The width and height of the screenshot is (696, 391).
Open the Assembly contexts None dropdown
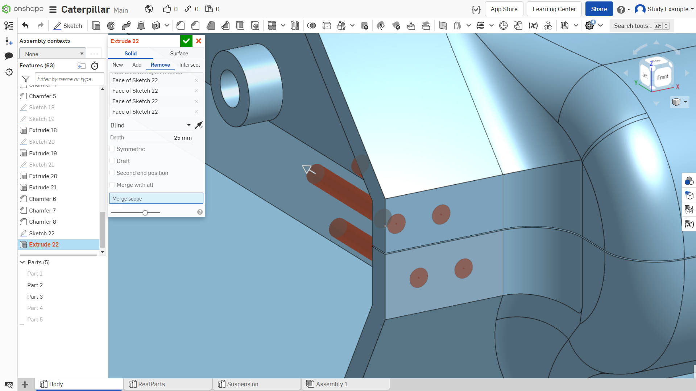click(x=53, y=54)
